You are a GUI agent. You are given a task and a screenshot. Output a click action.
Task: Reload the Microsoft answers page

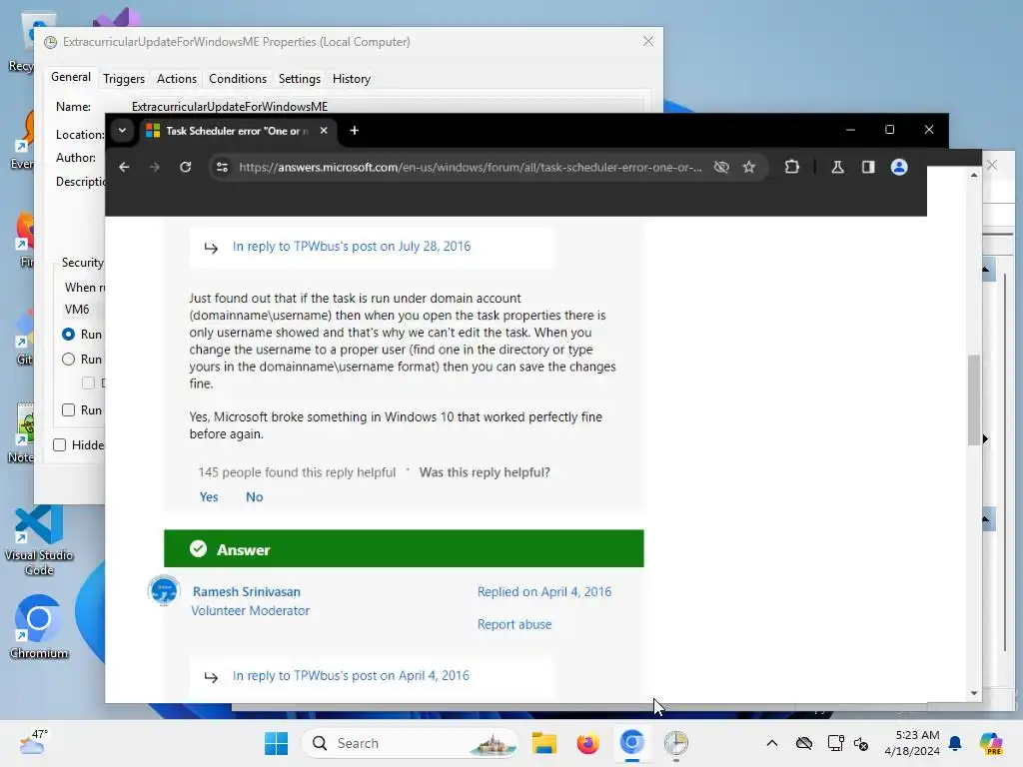185,167
